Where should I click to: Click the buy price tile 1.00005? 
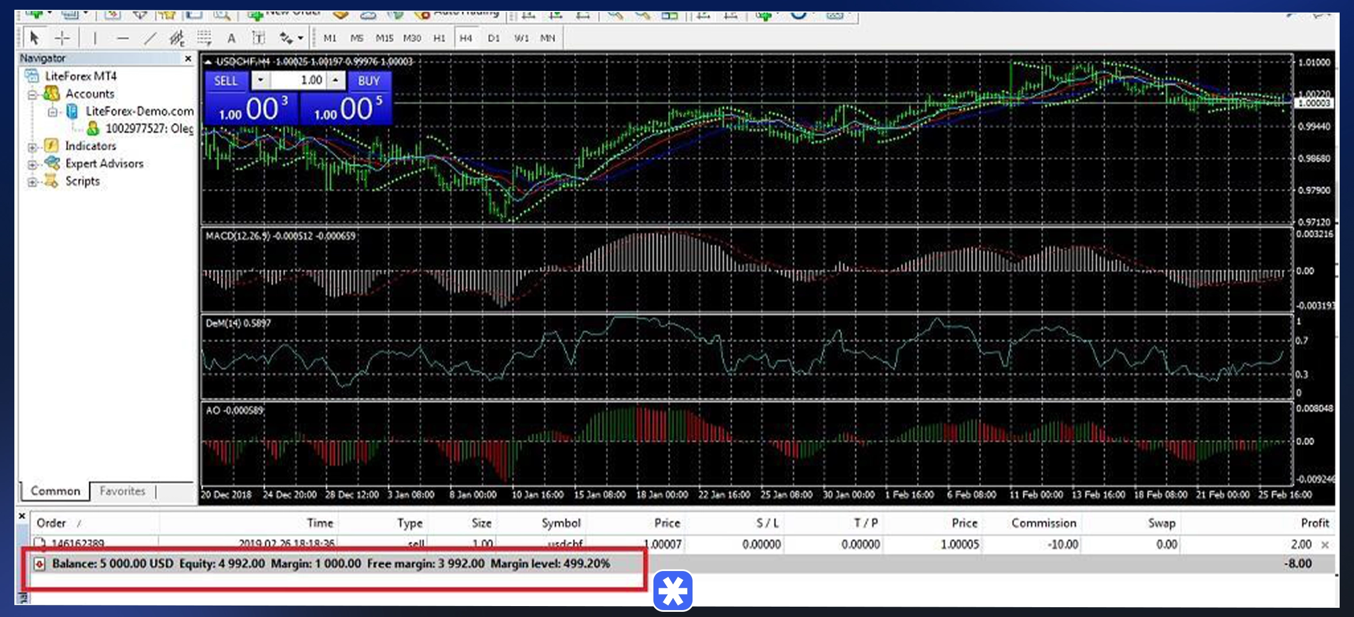[346, 109]
